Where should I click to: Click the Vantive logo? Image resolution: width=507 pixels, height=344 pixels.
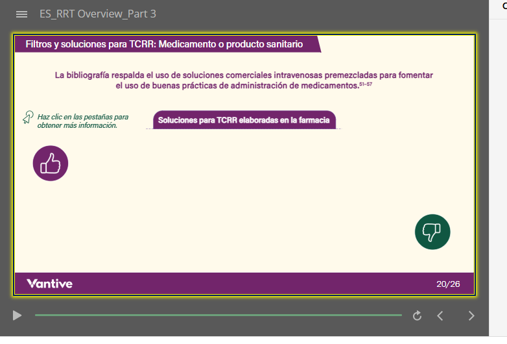tap(49, 284)
